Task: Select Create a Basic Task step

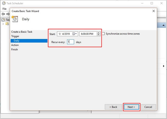Action: click(22, 32)
